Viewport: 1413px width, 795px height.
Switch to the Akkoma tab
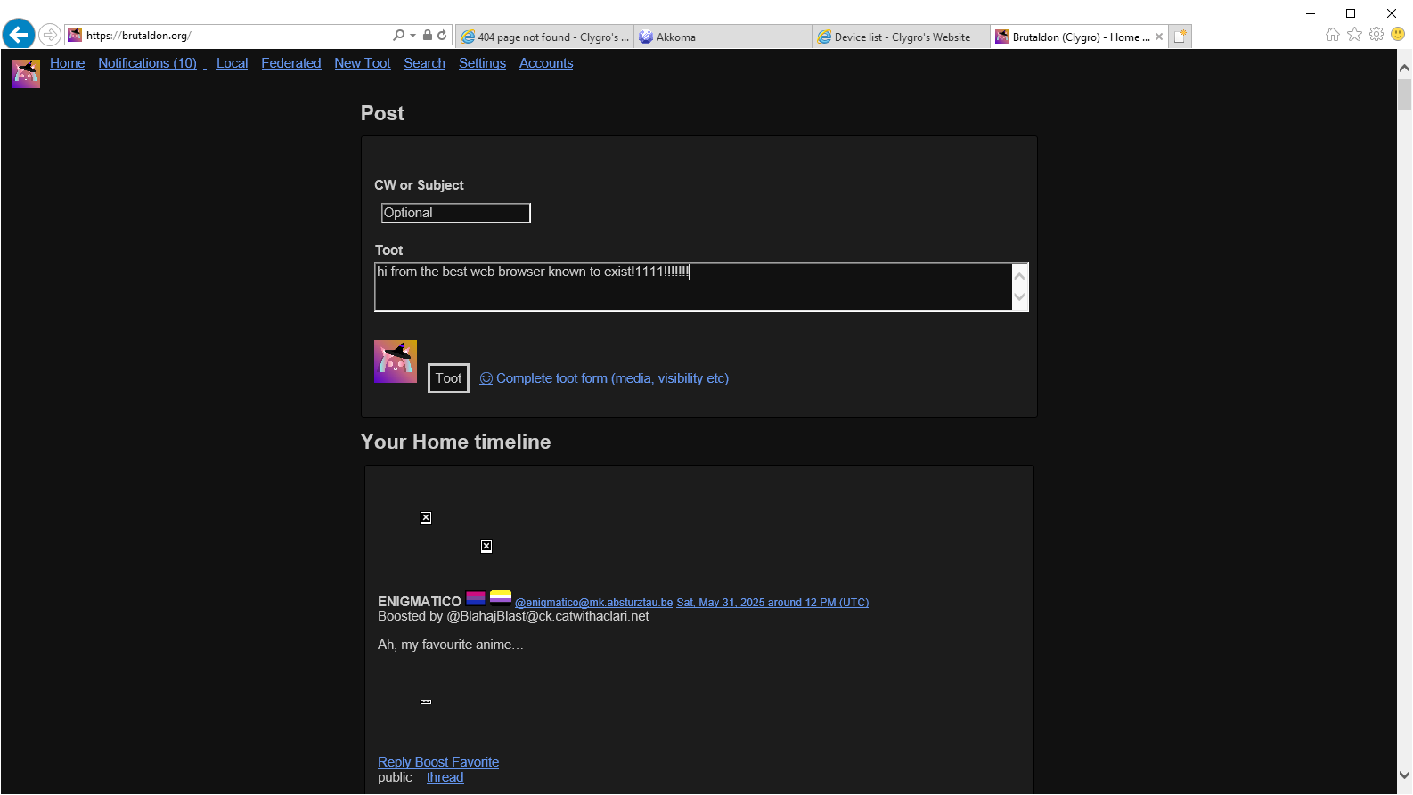point(722,37)
